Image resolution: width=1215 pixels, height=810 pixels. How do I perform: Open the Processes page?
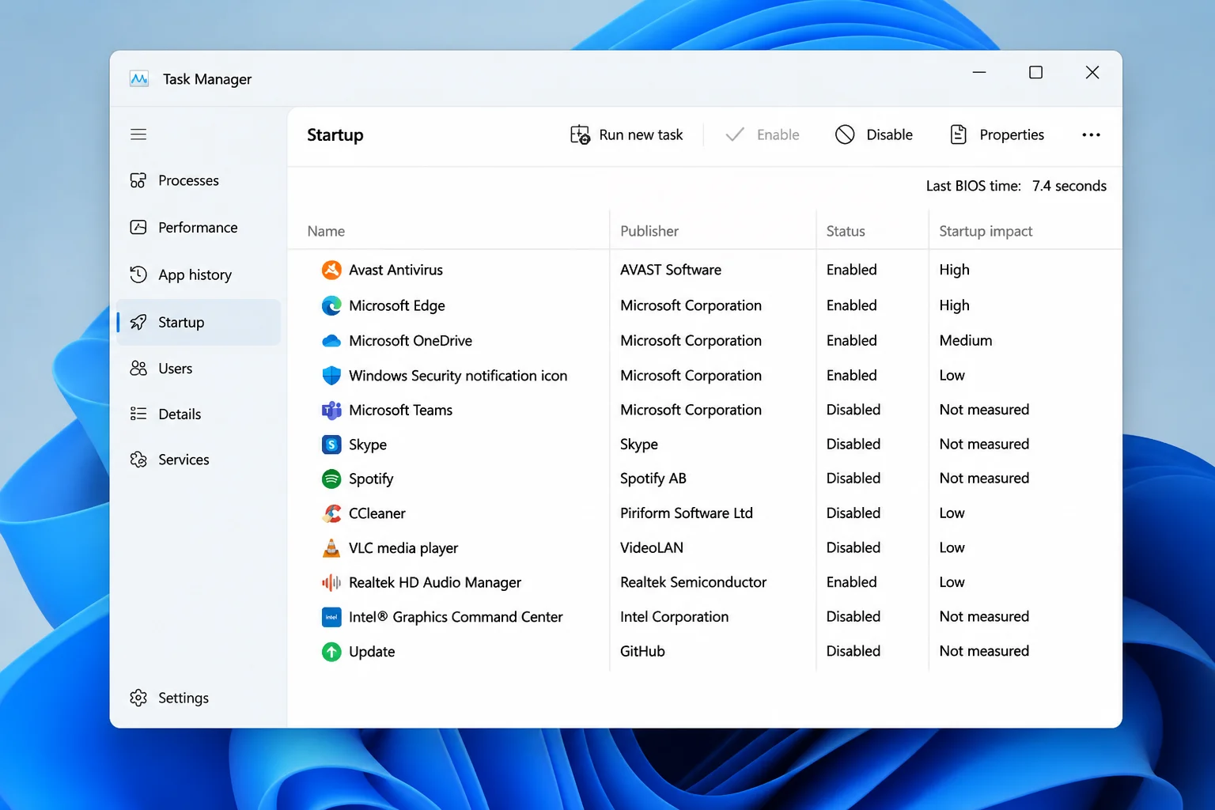coord(199,180)
